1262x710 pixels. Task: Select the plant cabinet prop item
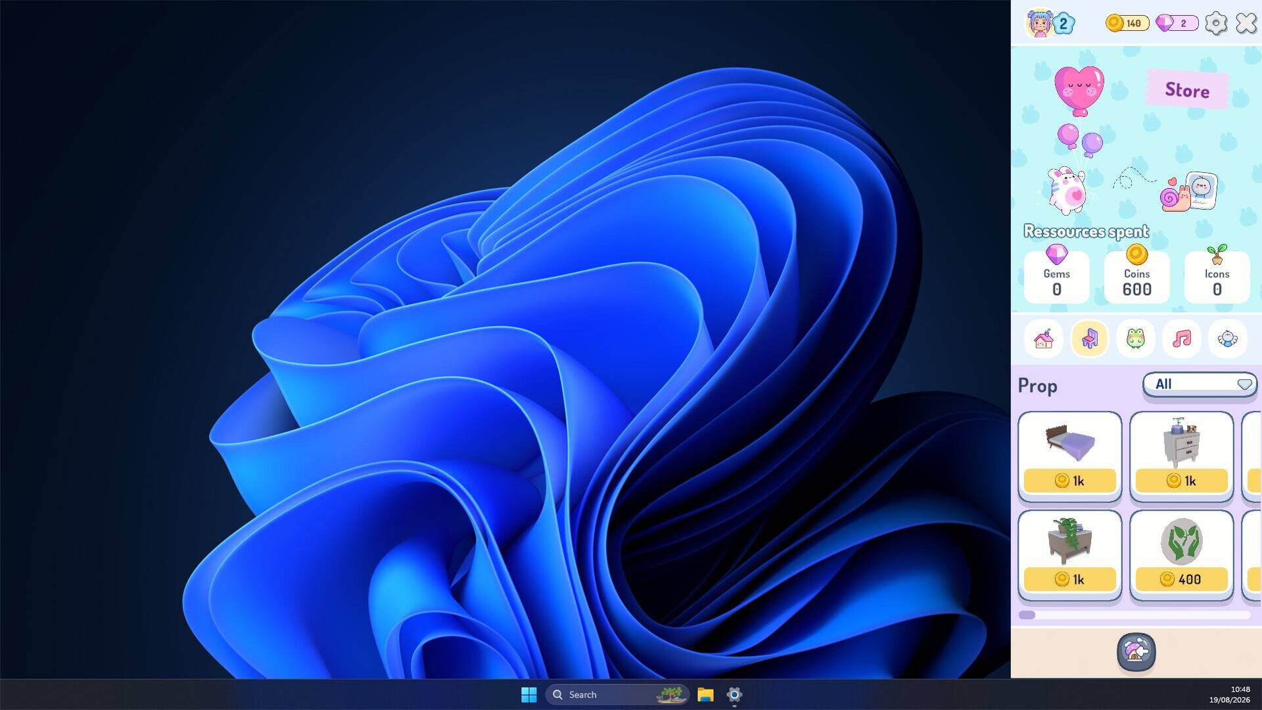(1069, 540)
